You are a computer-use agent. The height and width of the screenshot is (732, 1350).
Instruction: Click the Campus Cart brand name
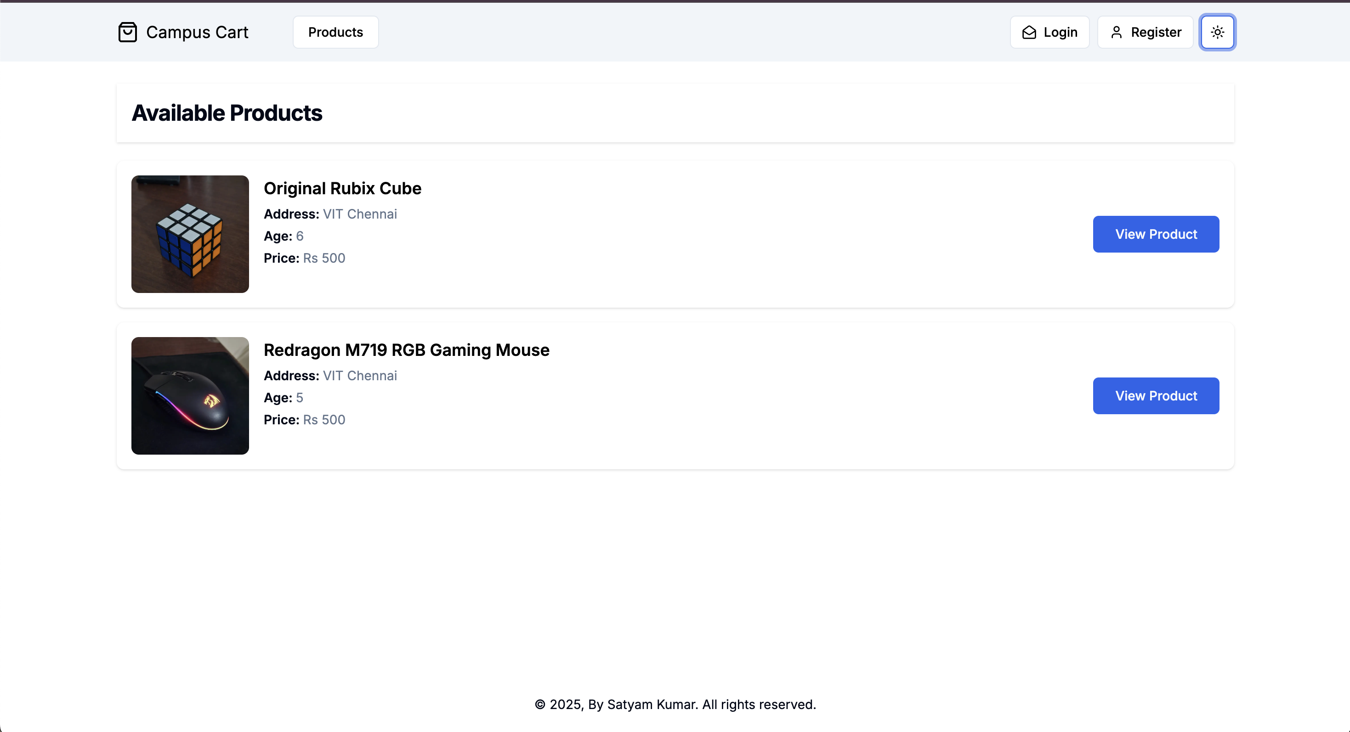[x=197, y=32]
